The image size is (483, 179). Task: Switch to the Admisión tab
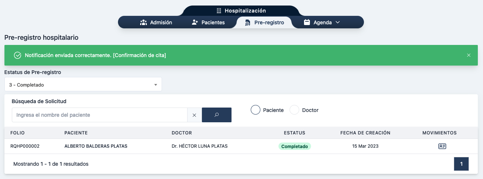click(156, 22)
